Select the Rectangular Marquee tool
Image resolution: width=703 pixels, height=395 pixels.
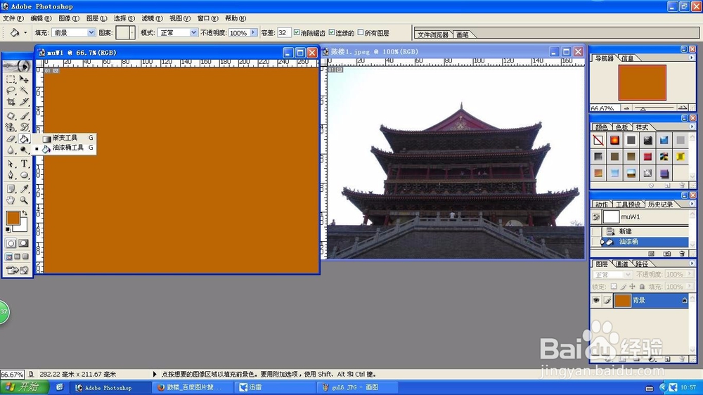(x=11, y=79)
